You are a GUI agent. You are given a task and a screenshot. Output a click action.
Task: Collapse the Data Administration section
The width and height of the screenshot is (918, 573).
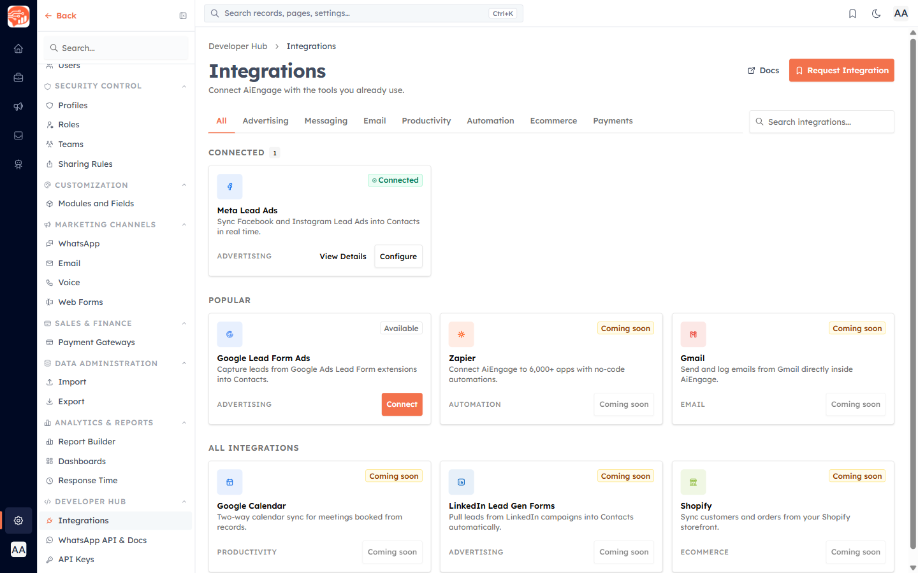pos(184,364)
